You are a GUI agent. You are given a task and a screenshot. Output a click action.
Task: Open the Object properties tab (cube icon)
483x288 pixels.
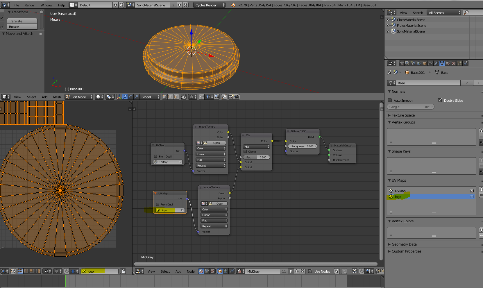click(425, 63)
